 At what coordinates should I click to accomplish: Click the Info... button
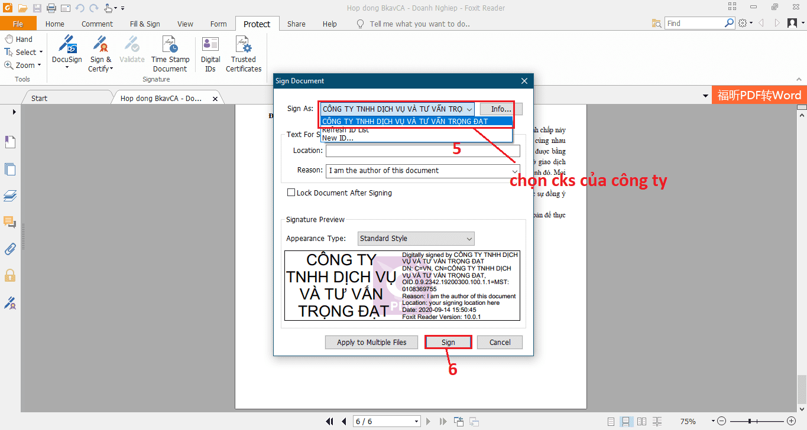click(501, 109)
